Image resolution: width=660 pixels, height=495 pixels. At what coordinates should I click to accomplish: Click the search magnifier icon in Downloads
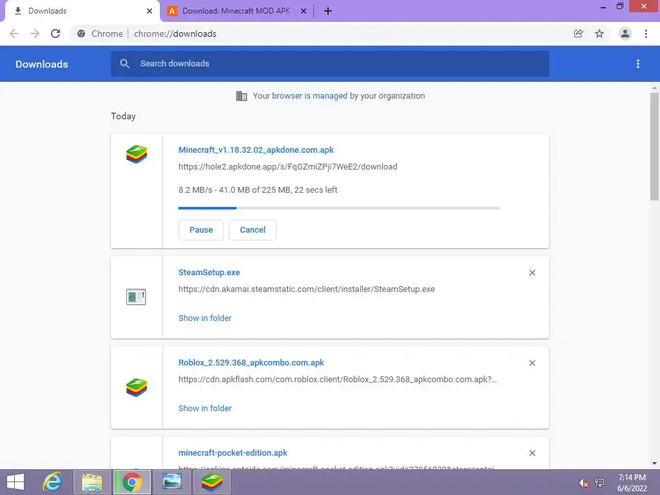(x=124, y=64)
